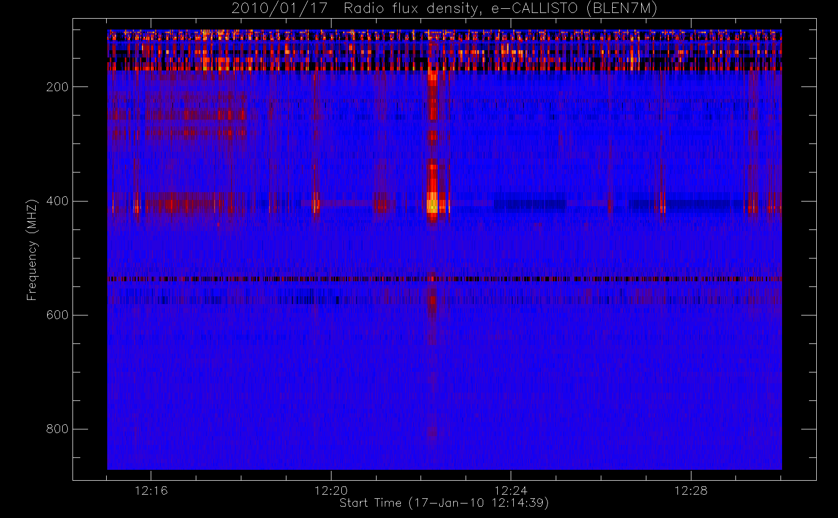Image resolution: width=838 pixels, height=518 pixels.
Task: Click the bright yellow burst at 400 MHz
Action: (432, 203)
